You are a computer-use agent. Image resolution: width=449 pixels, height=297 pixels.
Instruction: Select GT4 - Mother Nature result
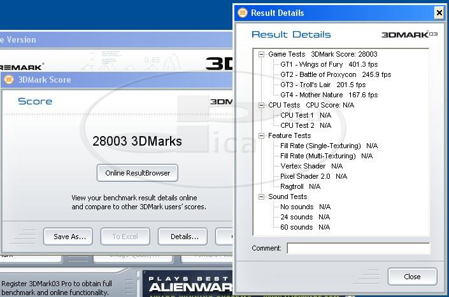[329, 95]
